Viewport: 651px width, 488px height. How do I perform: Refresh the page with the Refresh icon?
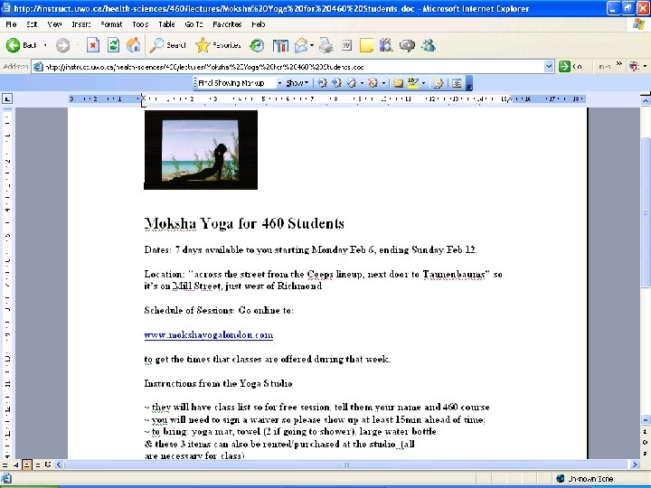click(113, 45)
